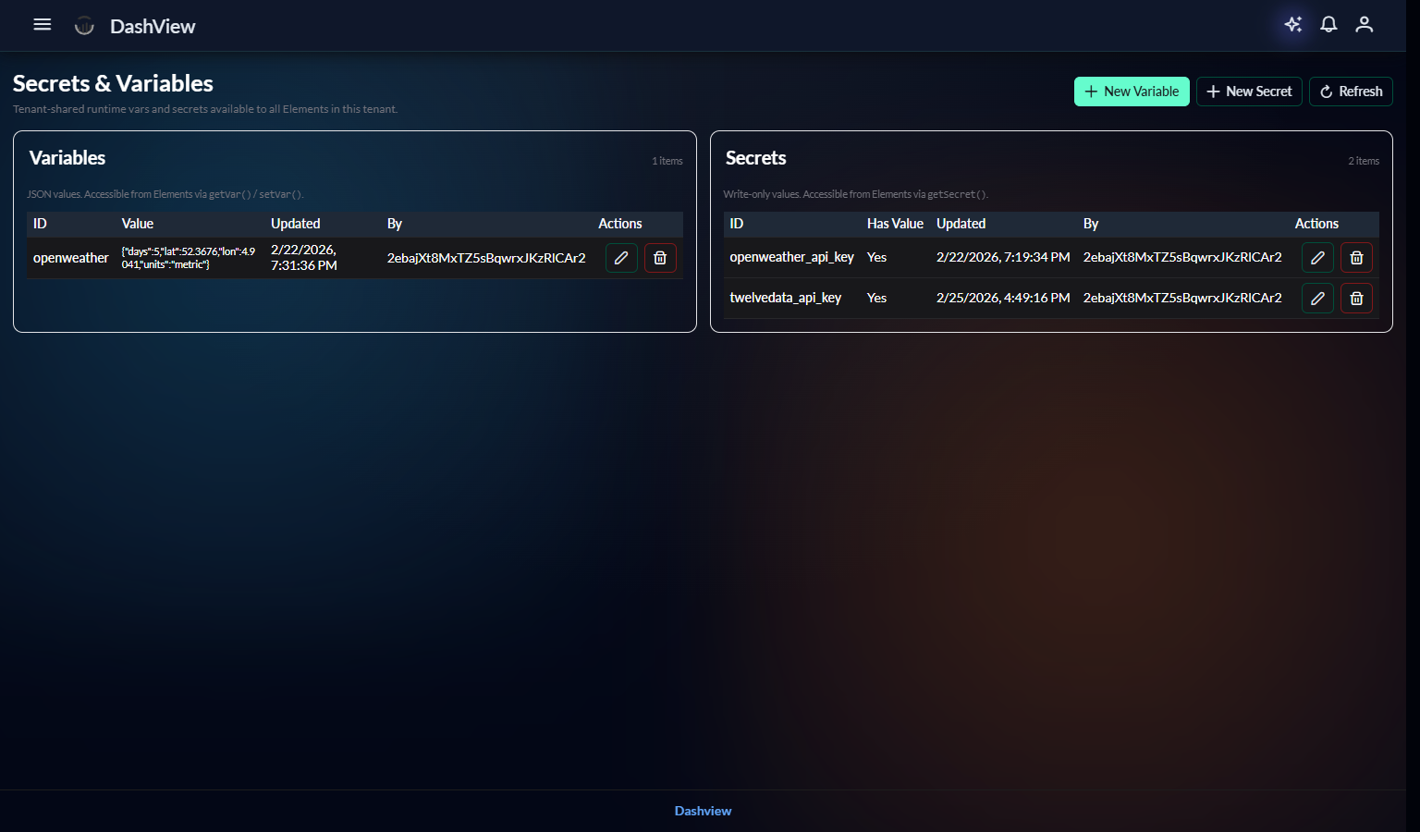1420x832 pixels.
Task: Open the hamburger navigation menu
Action: point(43,25)
